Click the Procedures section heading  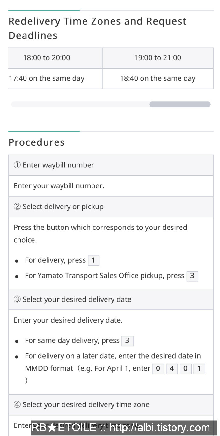(37, 142)
